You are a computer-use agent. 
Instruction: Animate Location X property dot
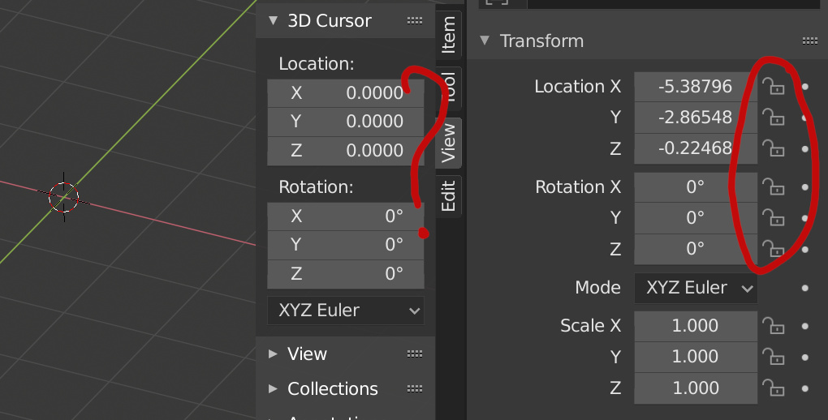[x=804, y=87]
